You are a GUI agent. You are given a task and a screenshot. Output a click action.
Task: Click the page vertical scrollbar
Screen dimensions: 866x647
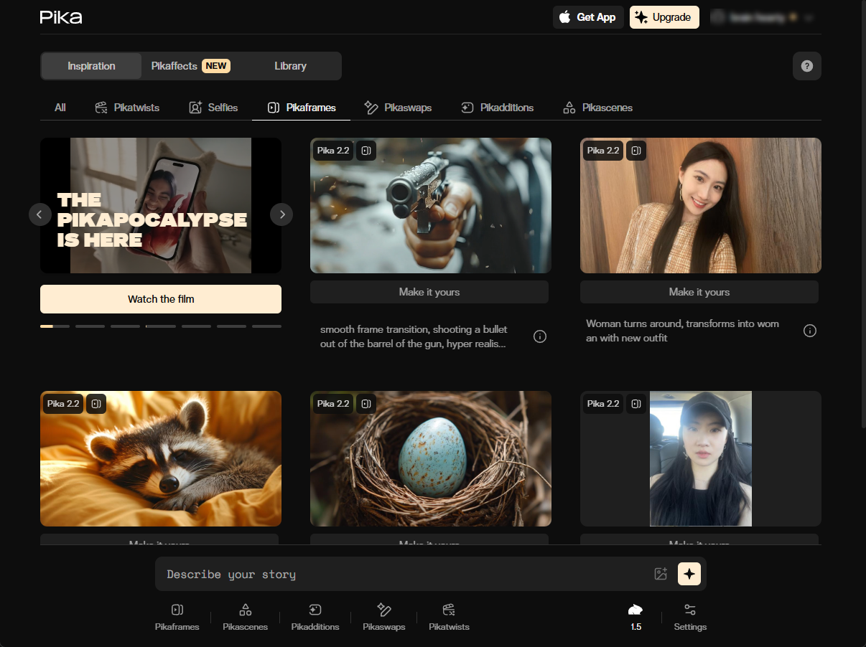pos(862,215)
